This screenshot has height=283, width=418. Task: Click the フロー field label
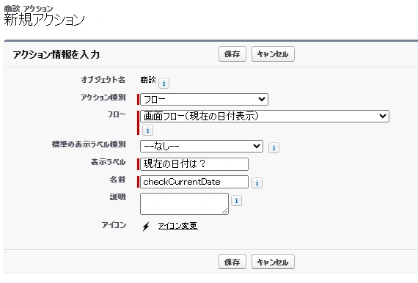point(117,114)
